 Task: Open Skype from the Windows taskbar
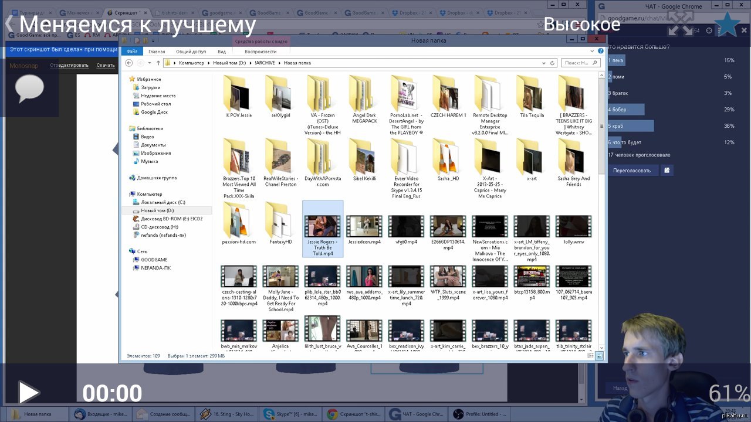290,414
